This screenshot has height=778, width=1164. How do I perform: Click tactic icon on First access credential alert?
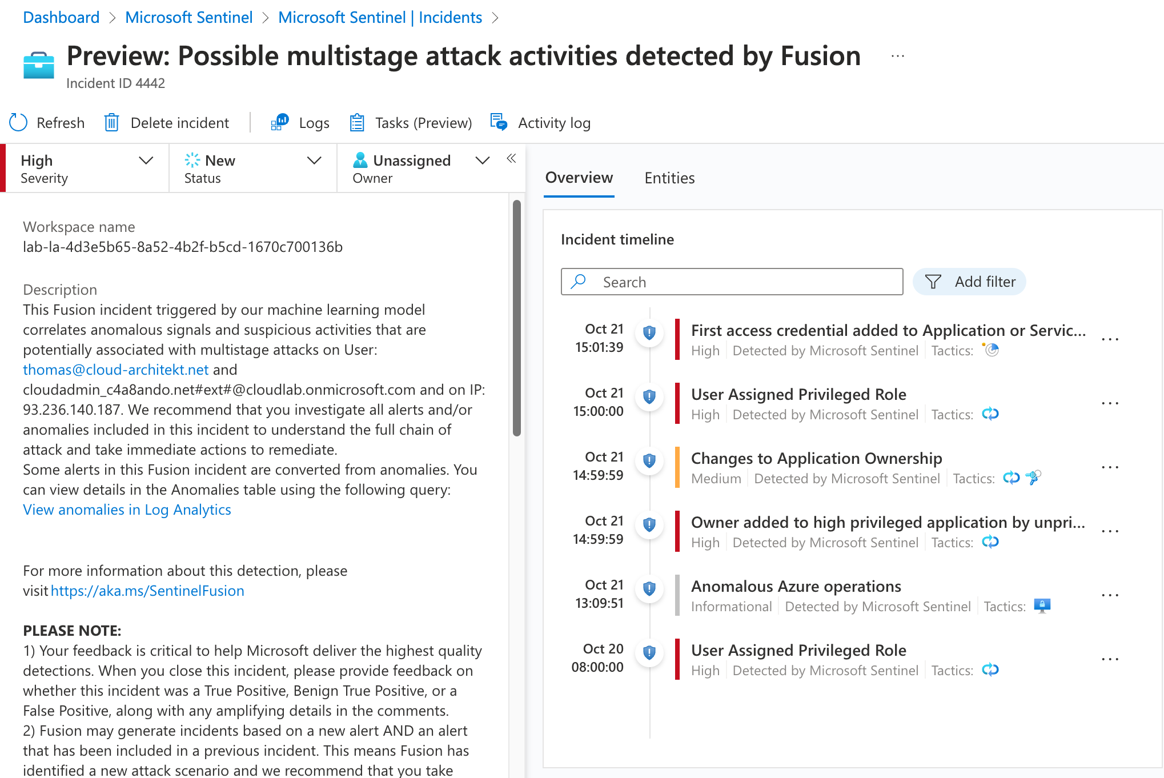[x=991, y=350]
